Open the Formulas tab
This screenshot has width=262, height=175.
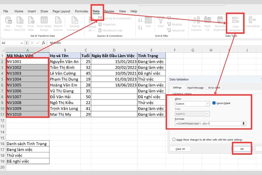click(82, 11)
